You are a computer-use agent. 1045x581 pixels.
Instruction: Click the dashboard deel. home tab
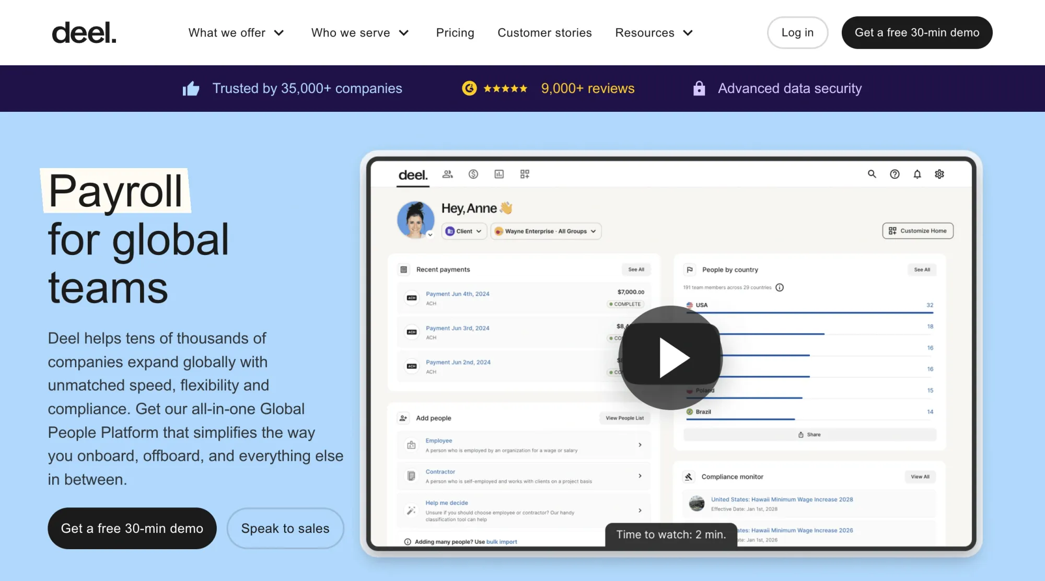pos(413,175)
